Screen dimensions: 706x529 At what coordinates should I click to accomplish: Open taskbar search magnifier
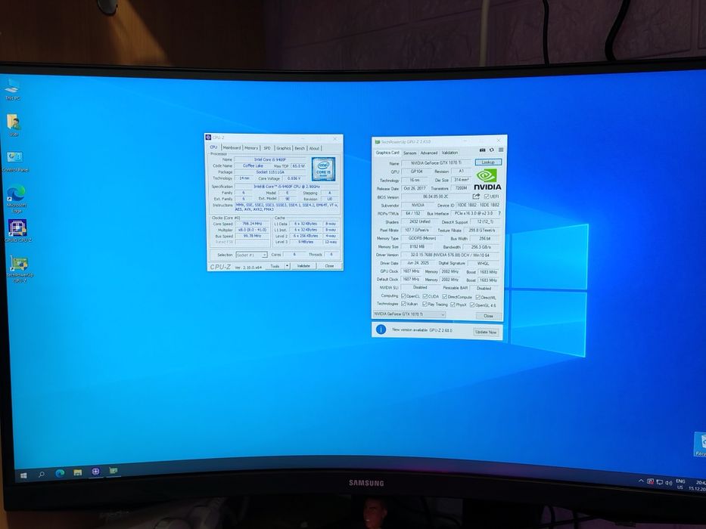click(x=42, y=474)
